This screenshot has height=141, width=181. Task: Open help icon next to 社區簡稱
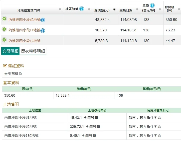82,9
